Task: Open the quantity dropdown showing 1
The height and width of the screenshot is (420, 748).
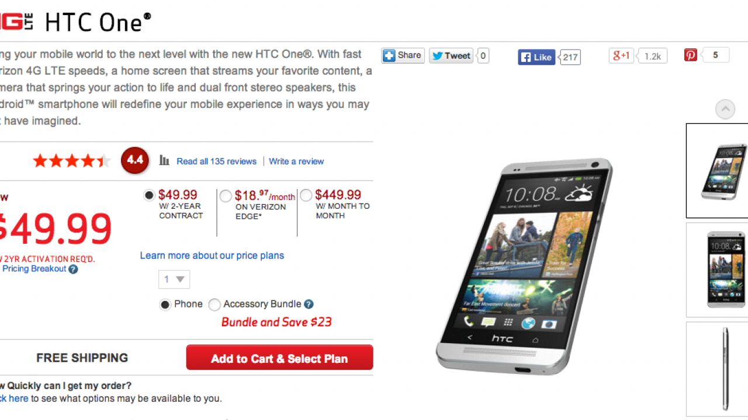Action: (x=174, y=279)
